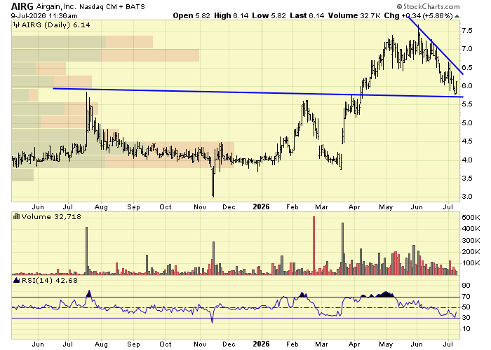Click the green up-triangle after the Chg value

(x=457, y=16)
